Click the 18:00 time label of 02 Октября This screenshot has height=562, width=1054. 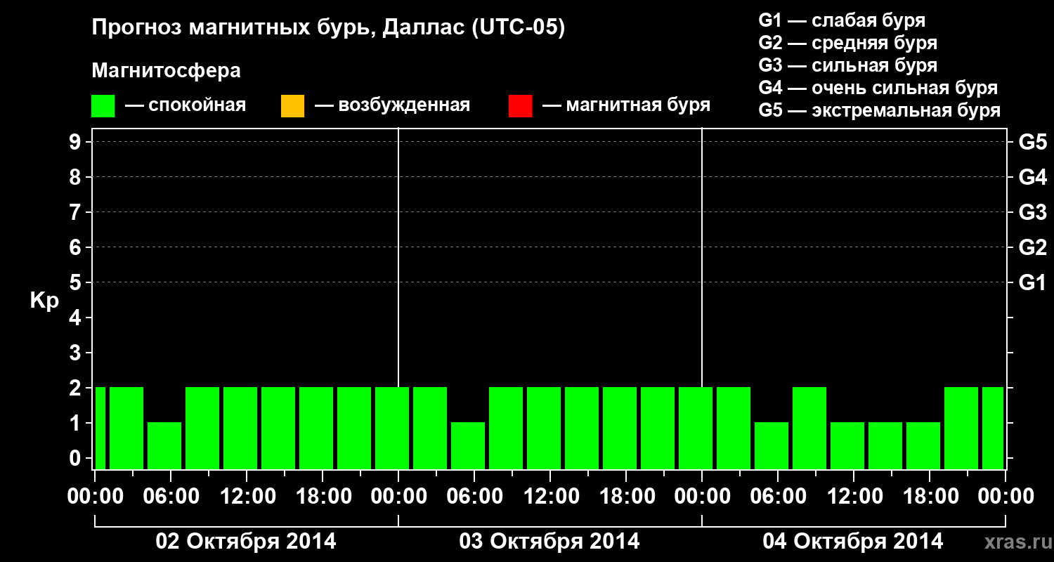tap(323, 497)
